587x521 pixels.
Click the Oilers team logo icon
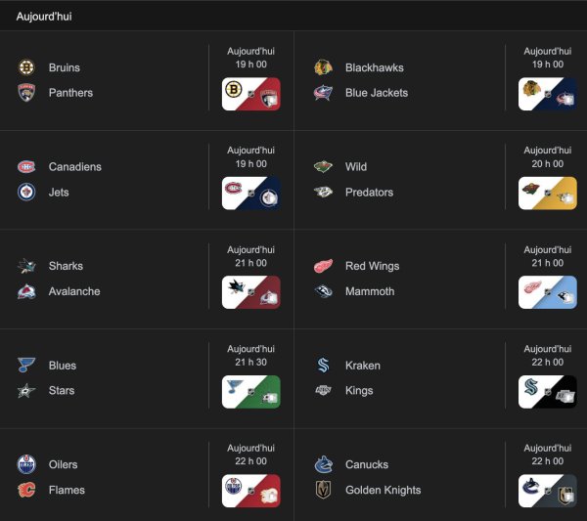26,464
